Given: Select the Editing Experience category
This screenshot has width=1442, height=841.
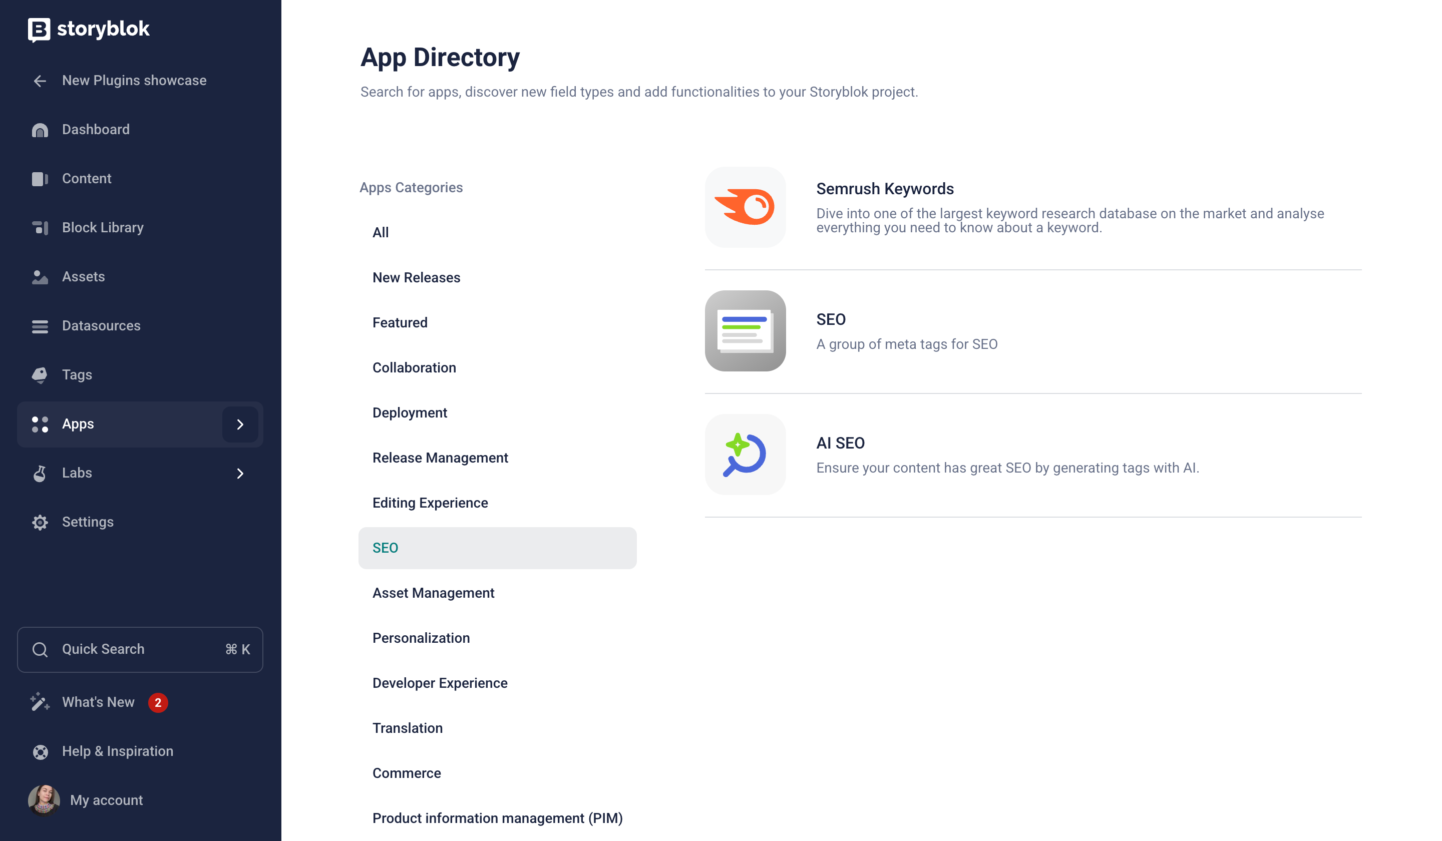Looking at the screenshot, I should (430, 503).
